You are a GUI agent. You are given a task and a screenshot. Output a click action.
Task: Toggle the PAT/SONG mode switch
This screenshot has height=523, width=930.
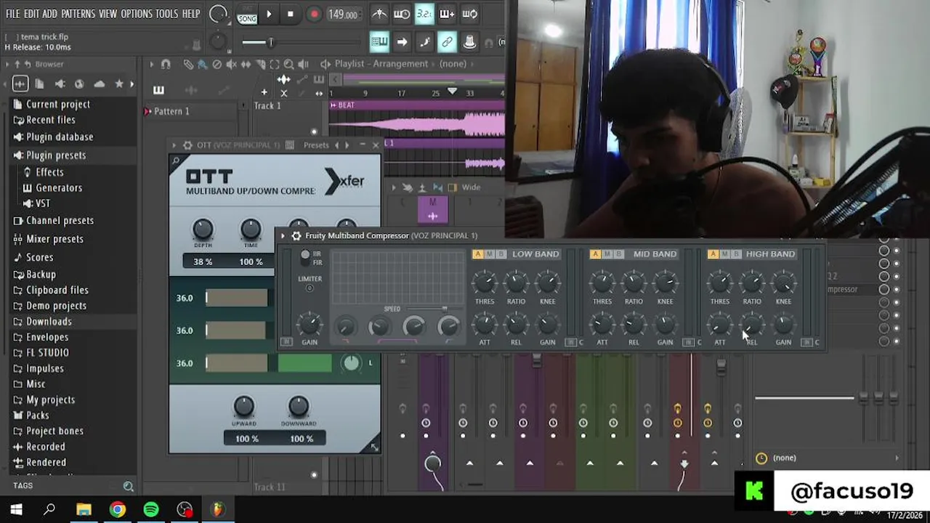tap(247, 14)
